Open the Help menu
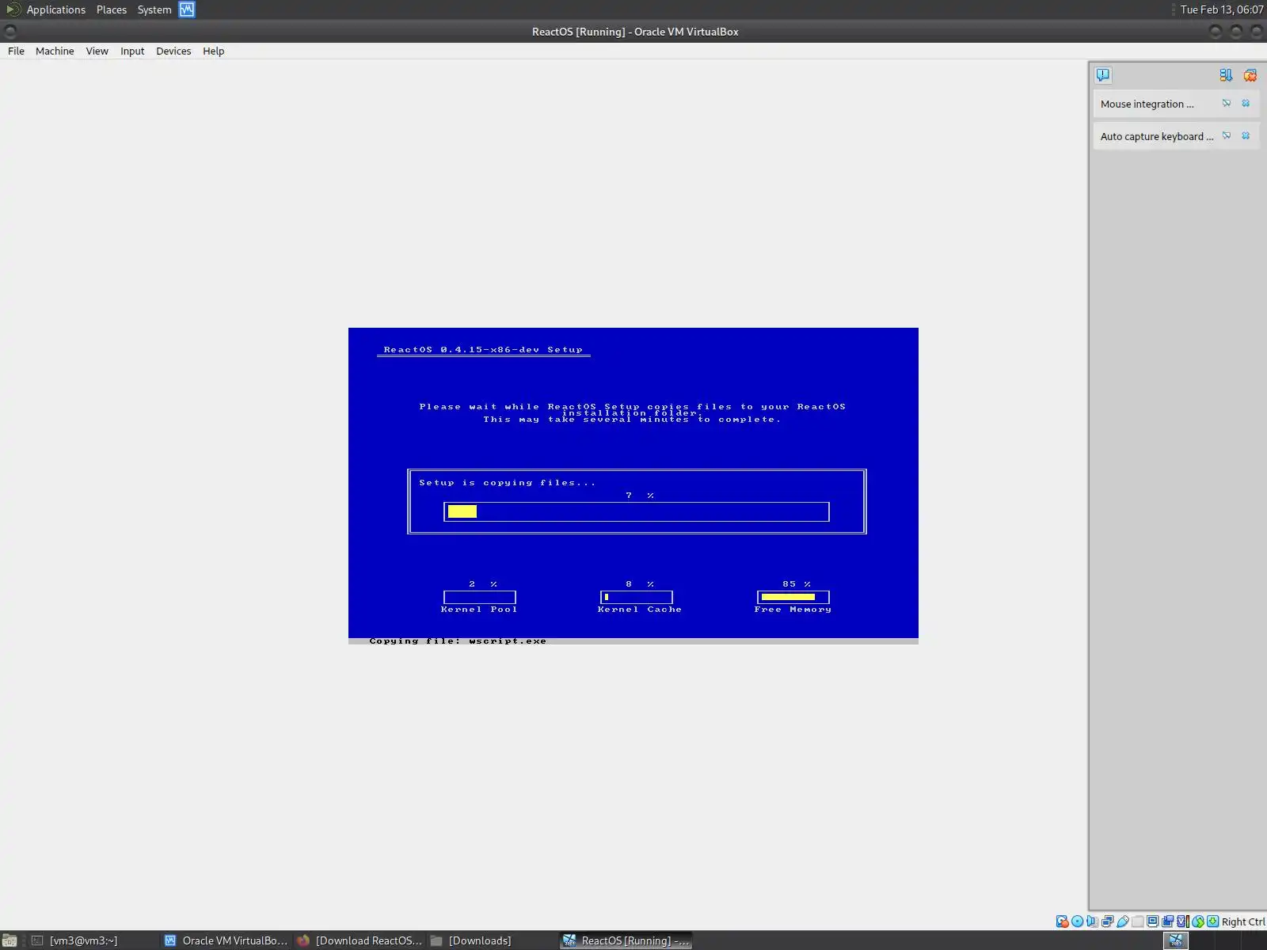This screenshot has height=950, width=1267. pyautogui.click(x=214, y=51)
